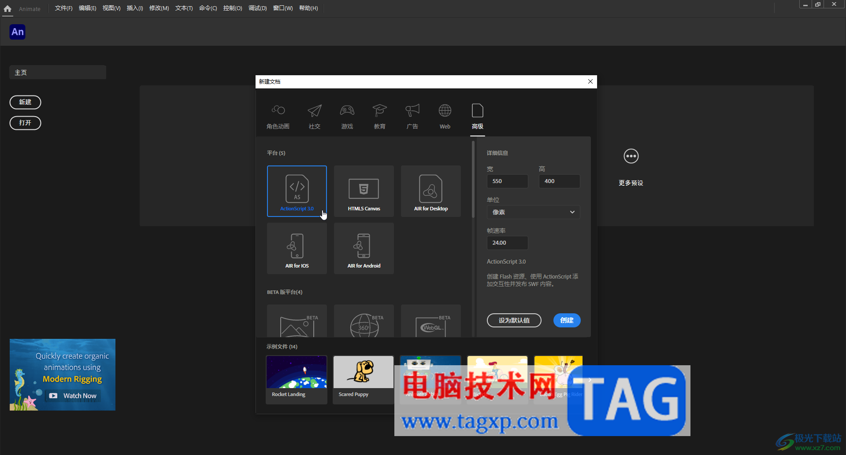This screenshot has width=846, height=455.
Task: Open the Rocket Landing sample file
Action: click(297, 379)
